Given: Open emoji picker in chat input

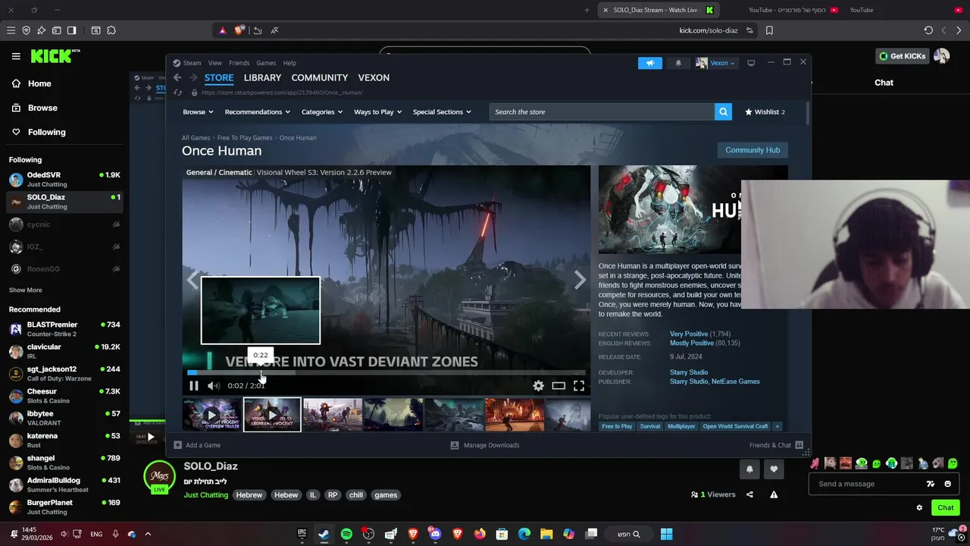Looking at the screenshot, I should pyautogui.click(x=948, y=484).
